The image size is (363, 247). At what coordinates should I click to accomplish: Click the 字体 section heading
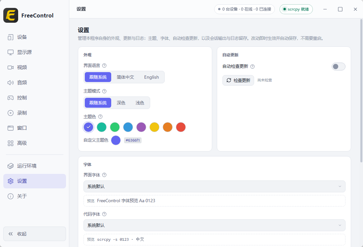[x=87, y=165]
